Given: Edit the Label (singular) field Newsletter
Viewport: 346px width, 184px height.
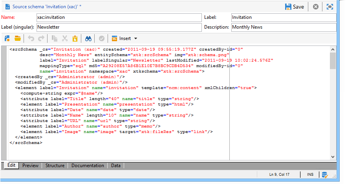Looking at the screenshot, I should (119, 27).
